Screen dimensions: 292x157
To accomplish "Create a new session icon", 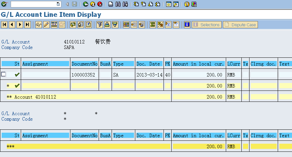I will tap(168, 4).
